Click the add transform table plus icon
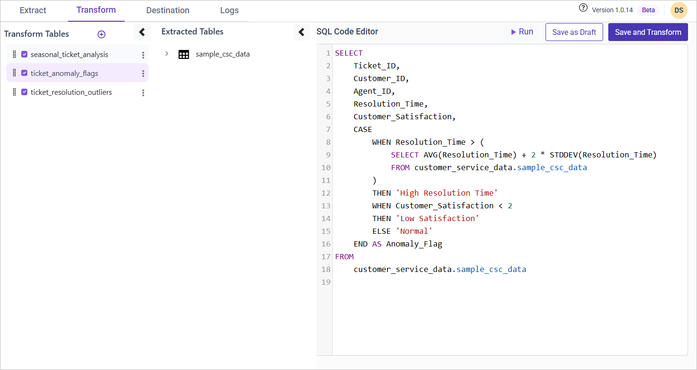 click(101, 34)
